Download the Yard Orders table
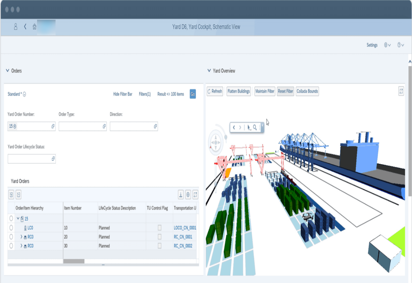Screen dimensions: 412x283 tap(181, 194)
